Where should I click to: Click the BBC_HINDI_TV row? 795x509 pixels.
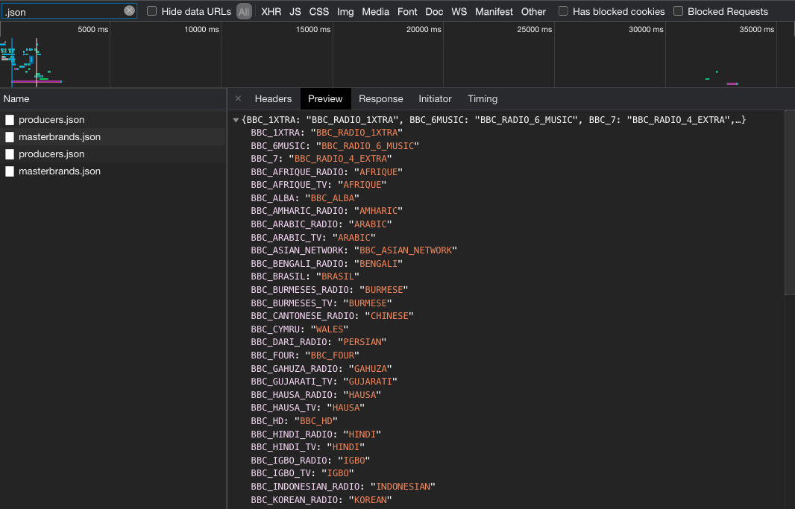coord(308,447)
